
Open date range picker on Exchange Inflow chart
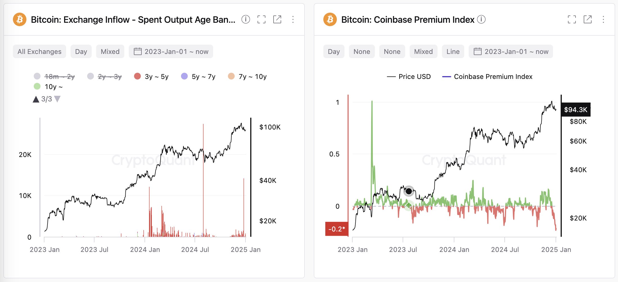[x=171, y=51]
